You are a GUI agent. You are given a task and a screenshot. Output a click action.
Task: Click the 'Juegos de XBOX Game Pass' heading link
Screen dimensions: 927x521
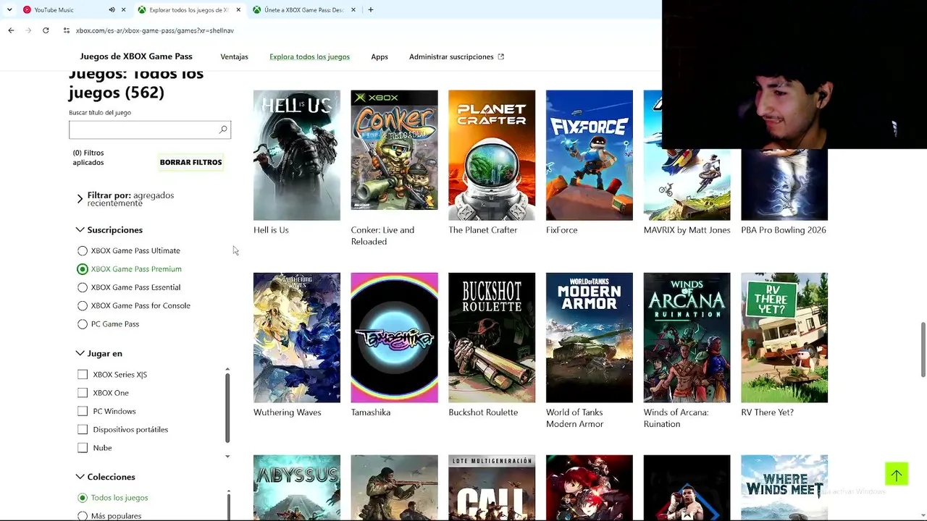pyautogui.click(x=136, y=56)
